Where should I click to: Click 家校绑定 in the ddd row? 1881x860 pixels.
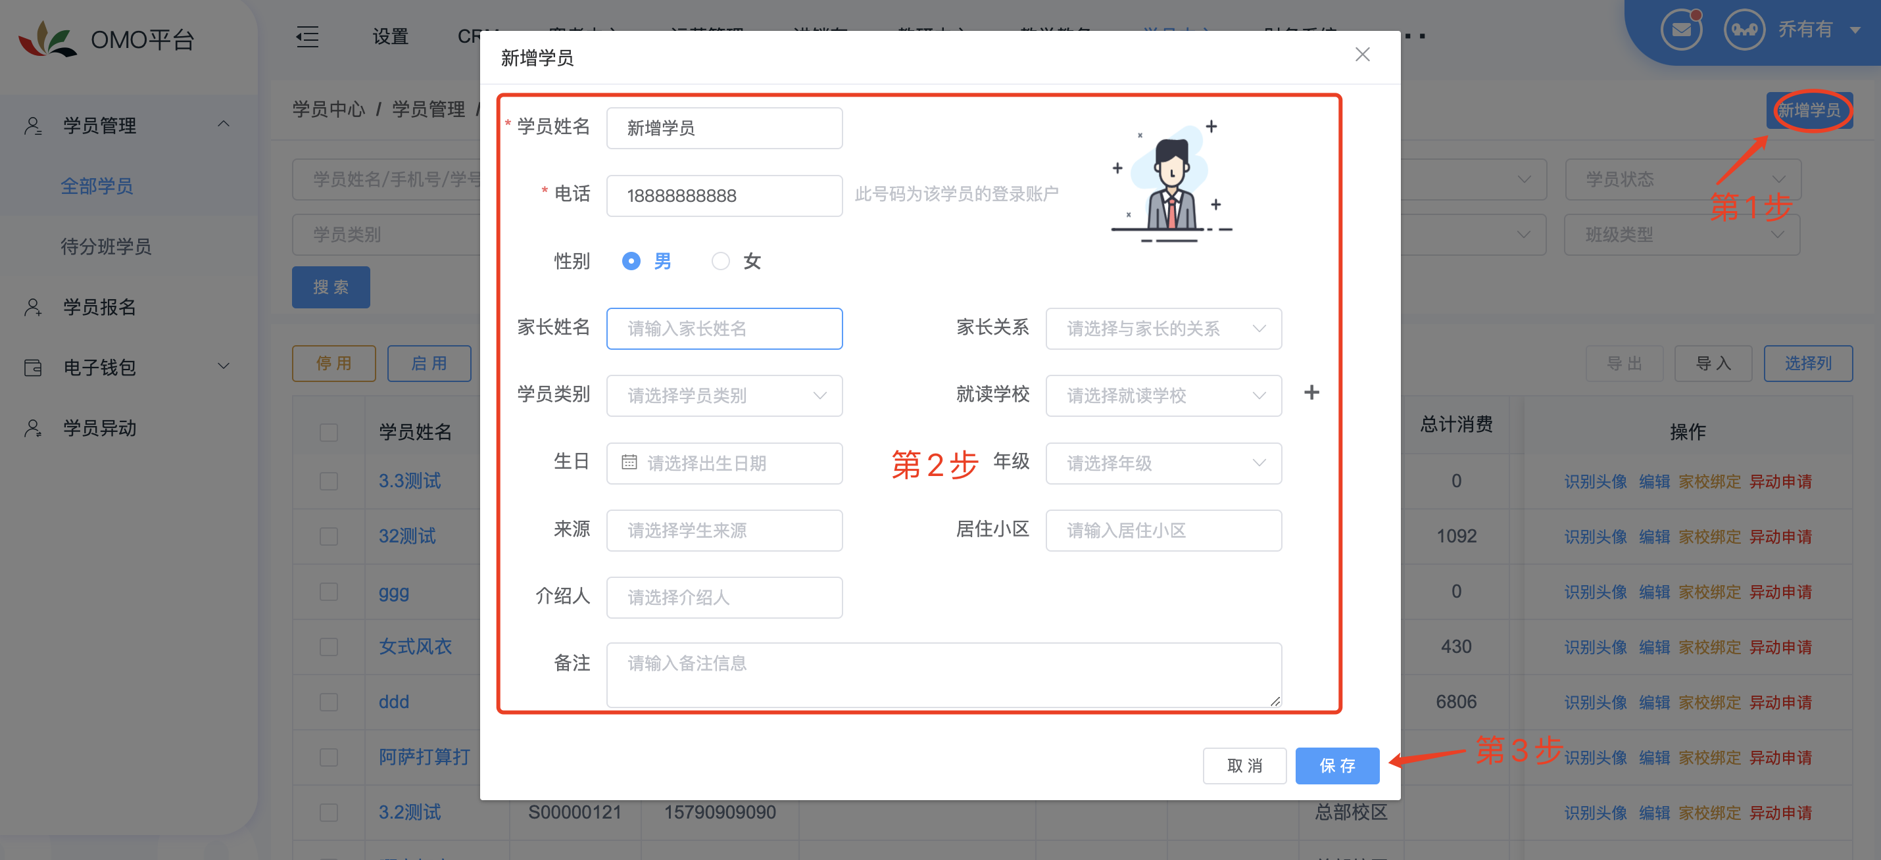point(1709,702)
